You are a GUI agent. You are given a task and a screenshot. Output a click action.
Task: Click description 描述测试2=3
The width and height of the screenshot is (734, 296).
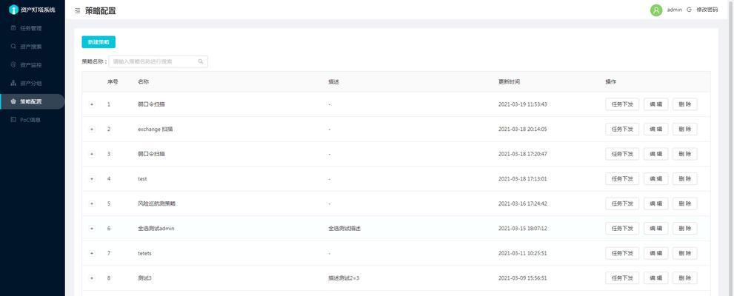344,277
